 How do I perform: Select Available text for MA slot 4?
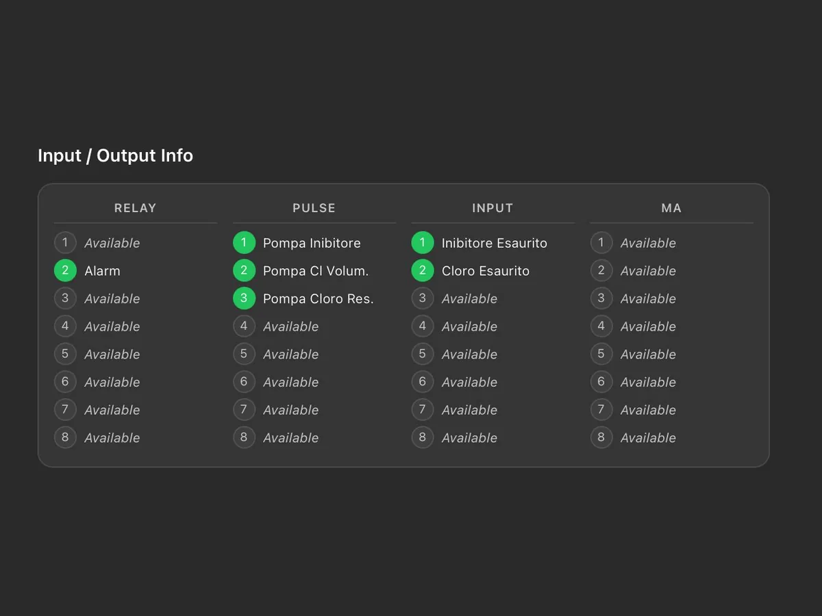click(x=648, y=327)
